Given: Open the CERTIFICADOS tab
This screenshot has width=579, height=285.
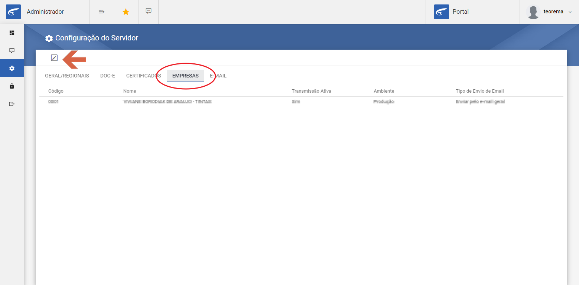Looking at the screenshot, I should point(144,76).
